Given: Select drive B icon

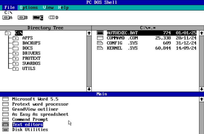Looking at the screenshot, I should point(22,18).
